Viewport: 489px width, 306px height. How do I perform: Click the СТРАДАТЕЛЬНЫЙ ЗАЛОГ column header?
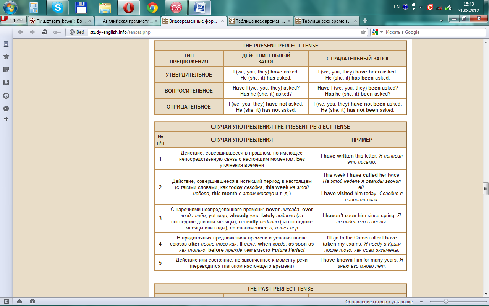(358, 59)
